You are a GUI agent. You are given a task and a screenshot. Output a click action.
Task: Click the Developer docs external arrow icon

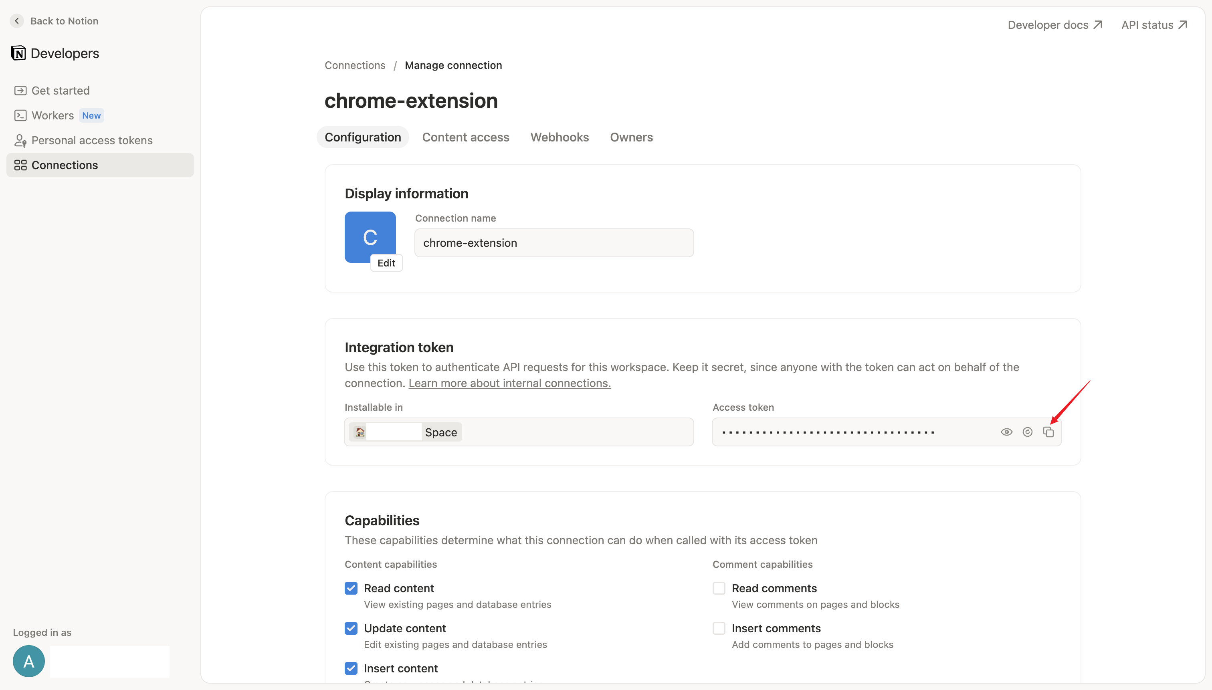(x=1098, y=25)
